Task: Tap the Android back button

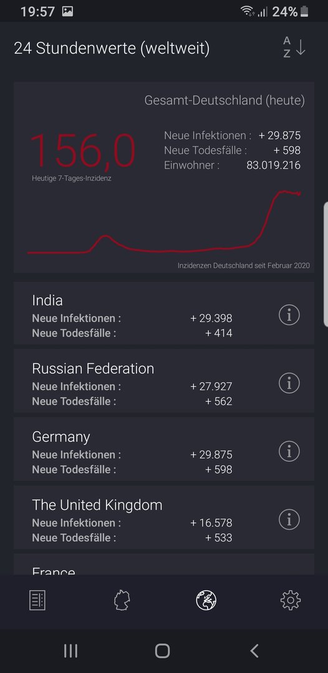Action: coord(254,651)
